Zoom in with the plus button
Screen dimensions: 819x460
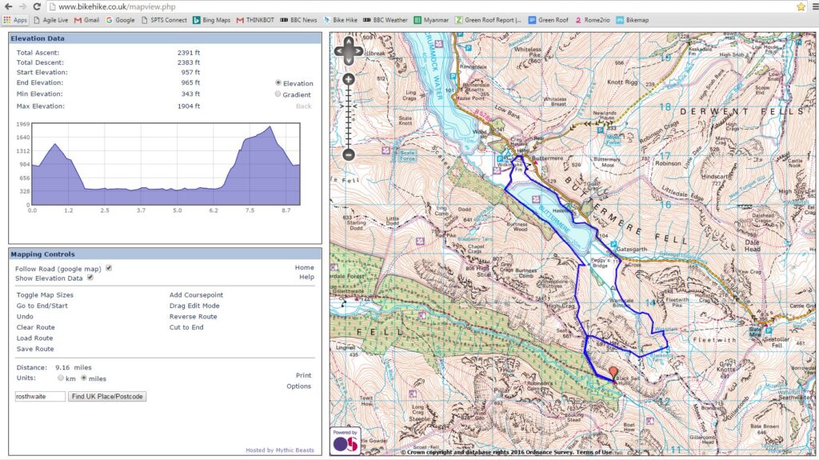click(x=349, y=79)
